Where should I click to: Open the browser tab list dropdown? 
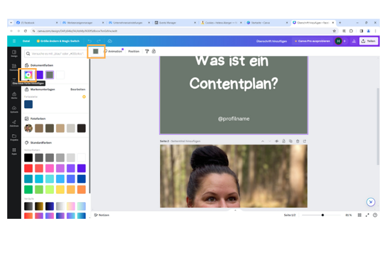click(x=11, y=23)
